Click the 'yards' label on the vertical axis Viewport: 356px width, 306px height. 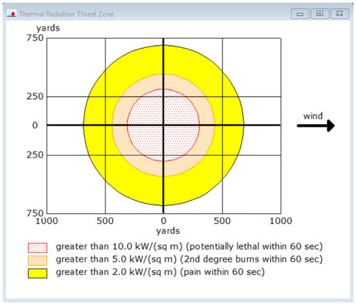click(48, 28)
